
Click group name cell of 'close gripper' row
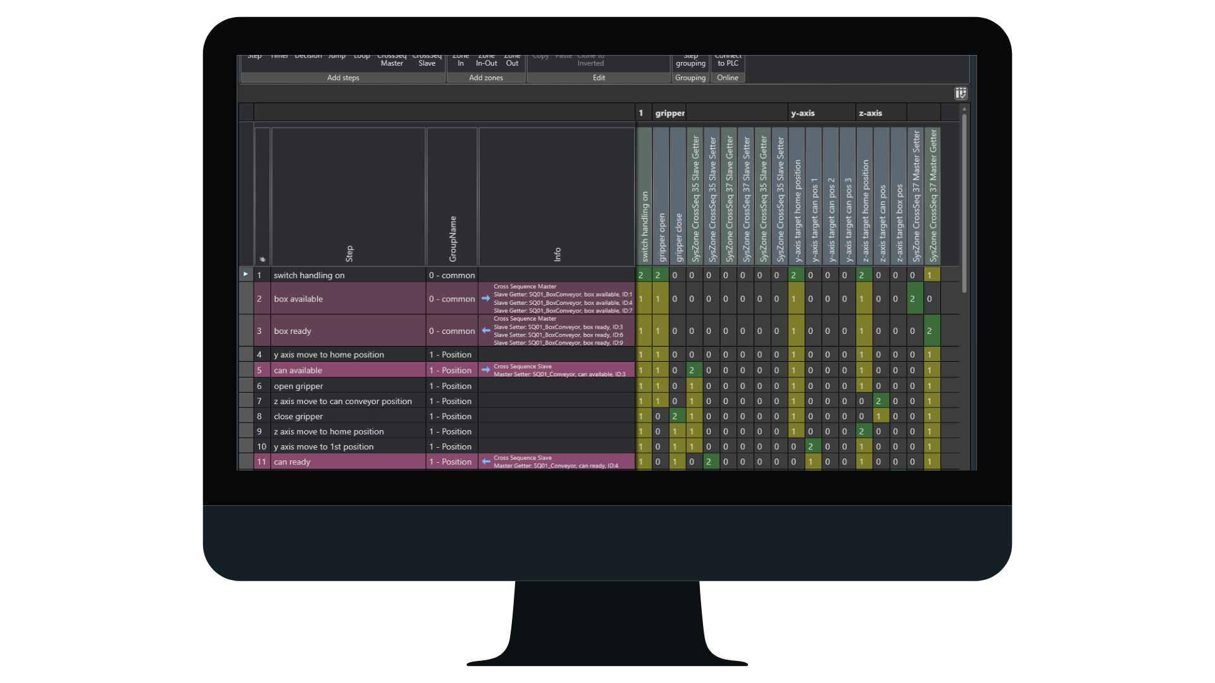point(452,416)
